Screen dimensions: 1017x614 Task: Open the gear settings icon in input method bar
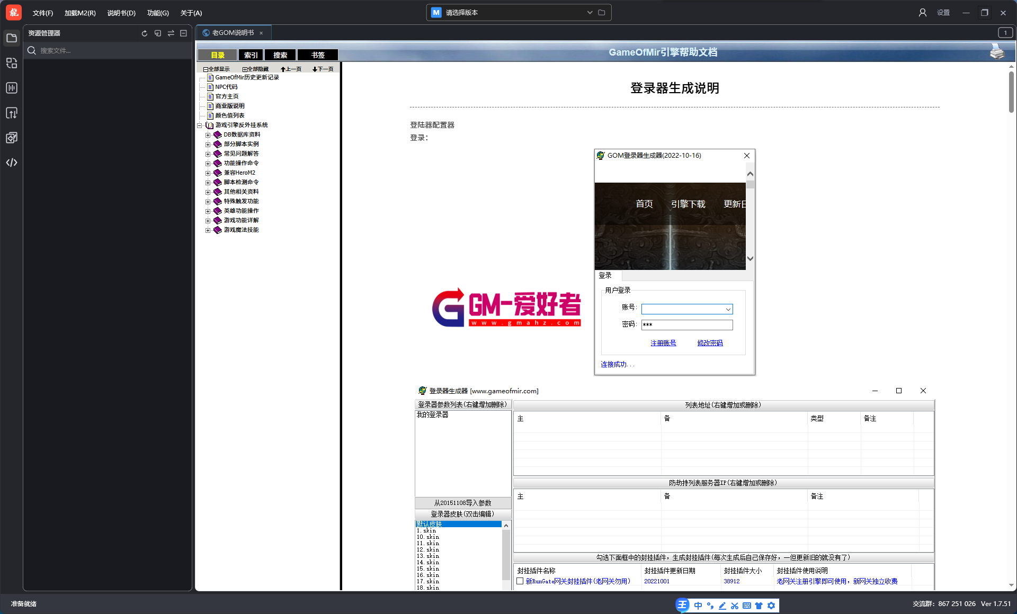pyautogui.click(x=771, y=606)
